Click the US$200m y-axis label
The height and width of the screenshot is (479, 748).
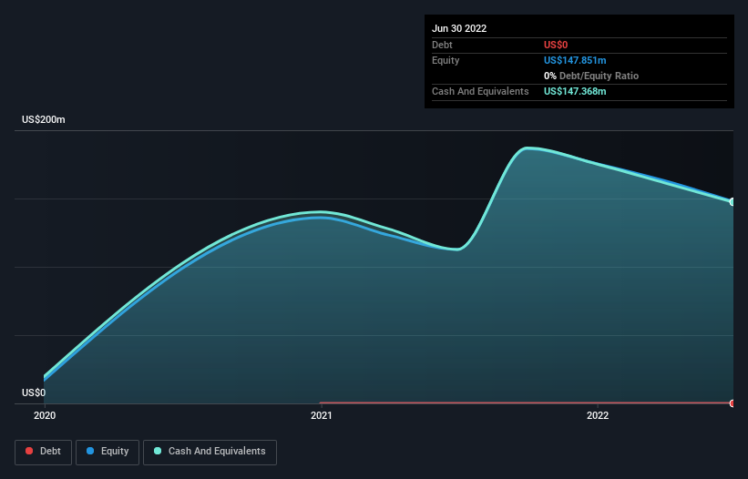[x=44, y=119]
